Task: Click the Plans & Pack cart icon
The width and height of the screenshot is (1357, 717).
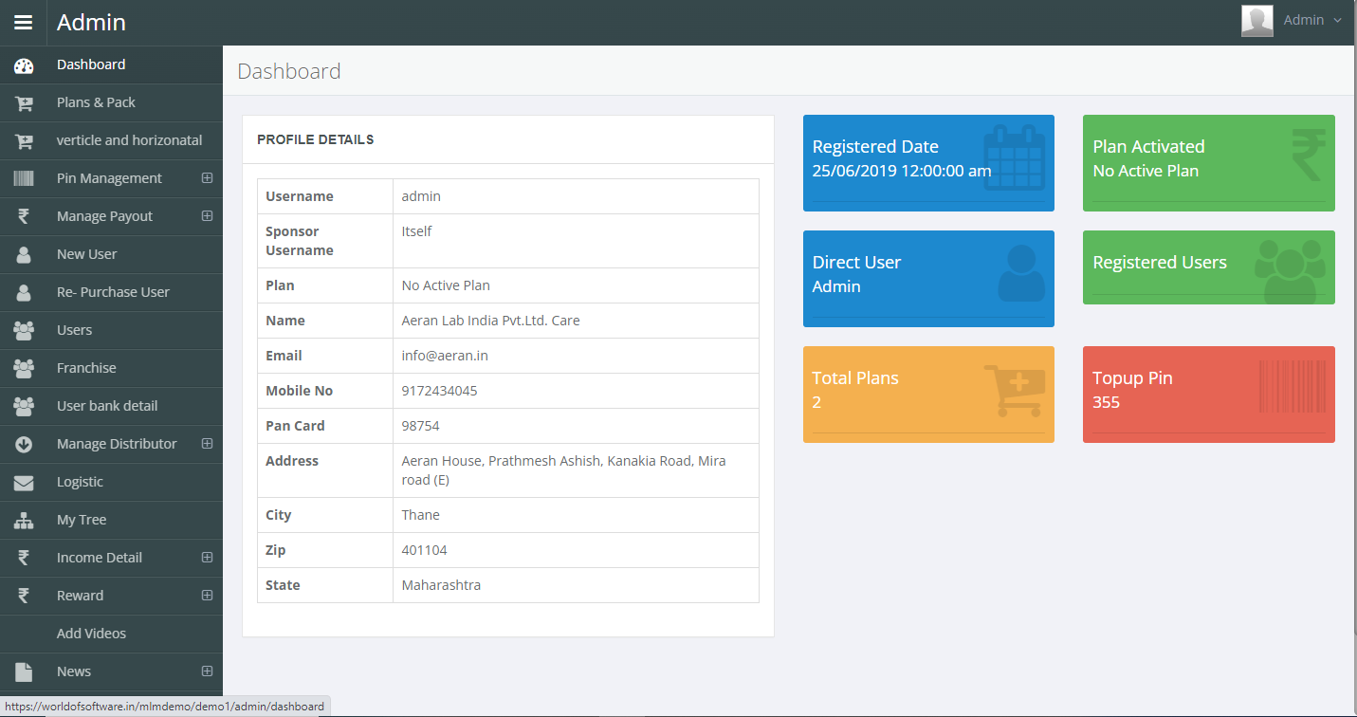Action: point(24,103)
